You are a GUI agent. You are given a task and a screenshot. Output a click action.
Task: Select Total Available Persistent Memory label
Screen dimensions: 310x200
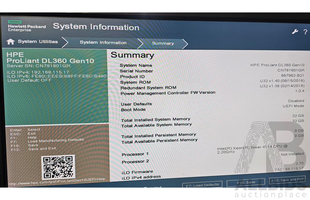click(x=159, y=141)
